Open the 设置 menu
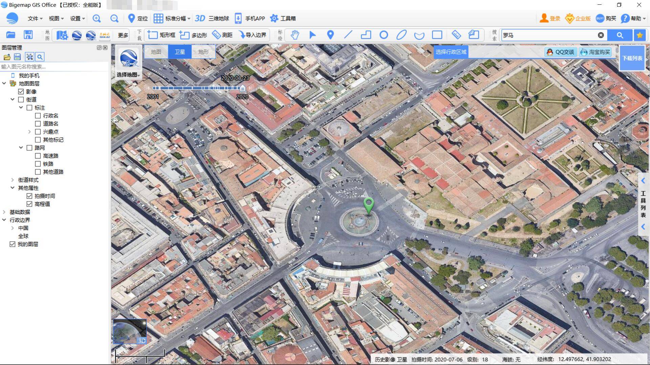Screen dimensions: 650x365 click(x=78, y=19)
